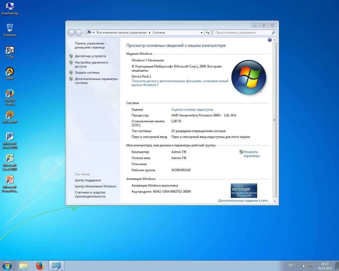Click the help question mark icon
Viewport: 339px width, 271px height.
[270, 40]
